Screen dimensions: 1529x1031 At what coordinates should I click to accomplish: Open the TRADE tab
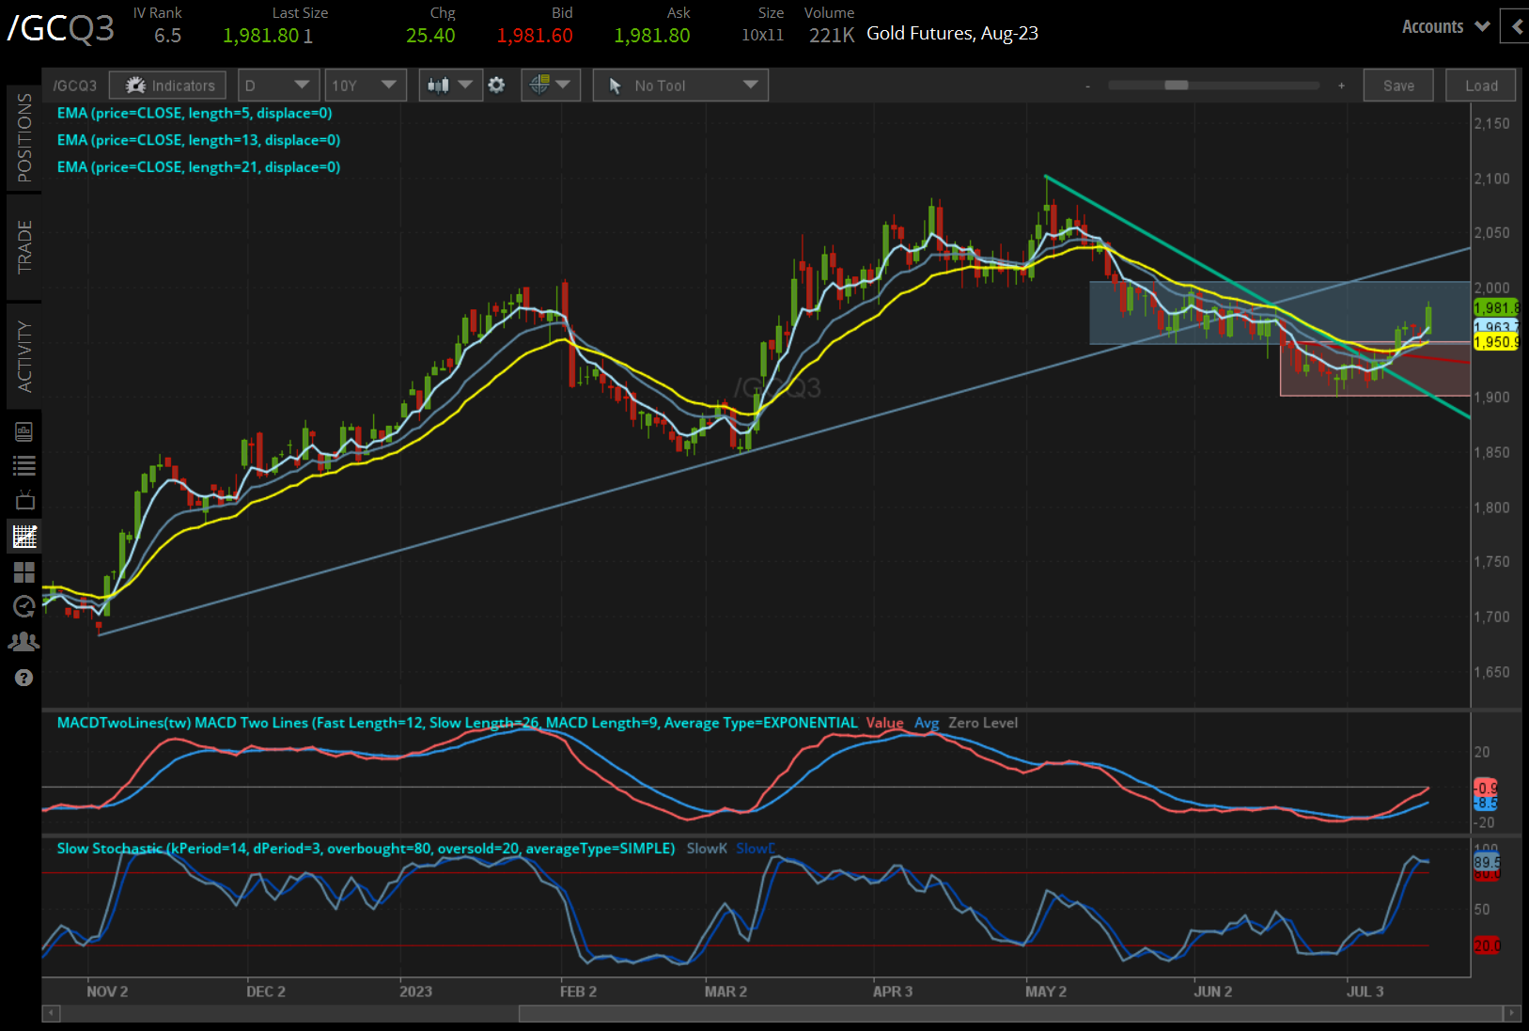[x=24, y=247]
